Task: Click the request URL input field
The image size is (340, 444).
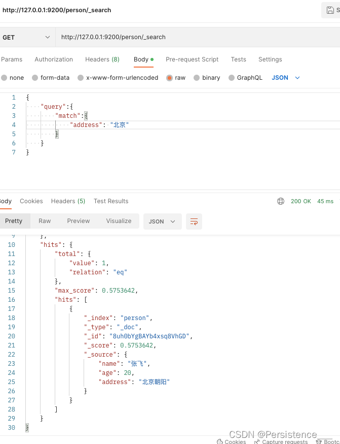Action: point(198,37)
